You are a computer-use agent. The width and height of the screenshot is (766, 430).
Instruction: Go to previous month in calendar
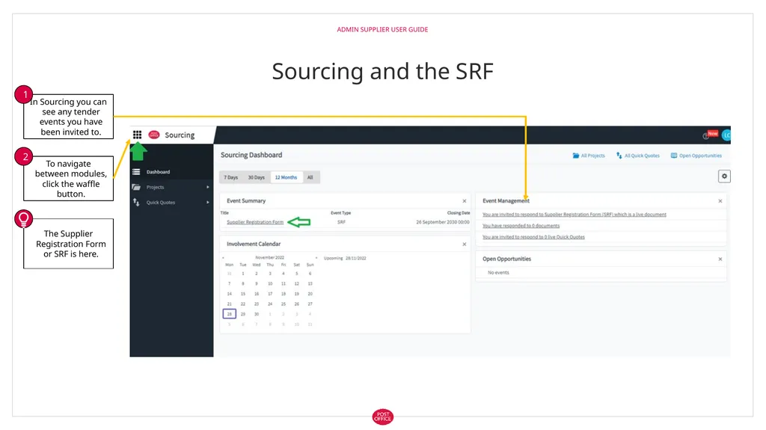[x=223, y=257]
